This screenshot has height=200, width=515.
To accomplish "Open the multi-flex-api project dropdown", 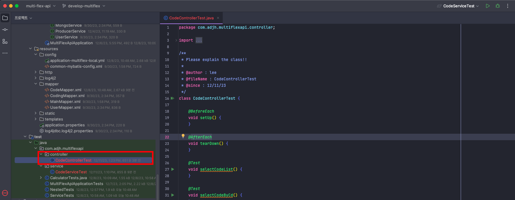I will (40, 6).
